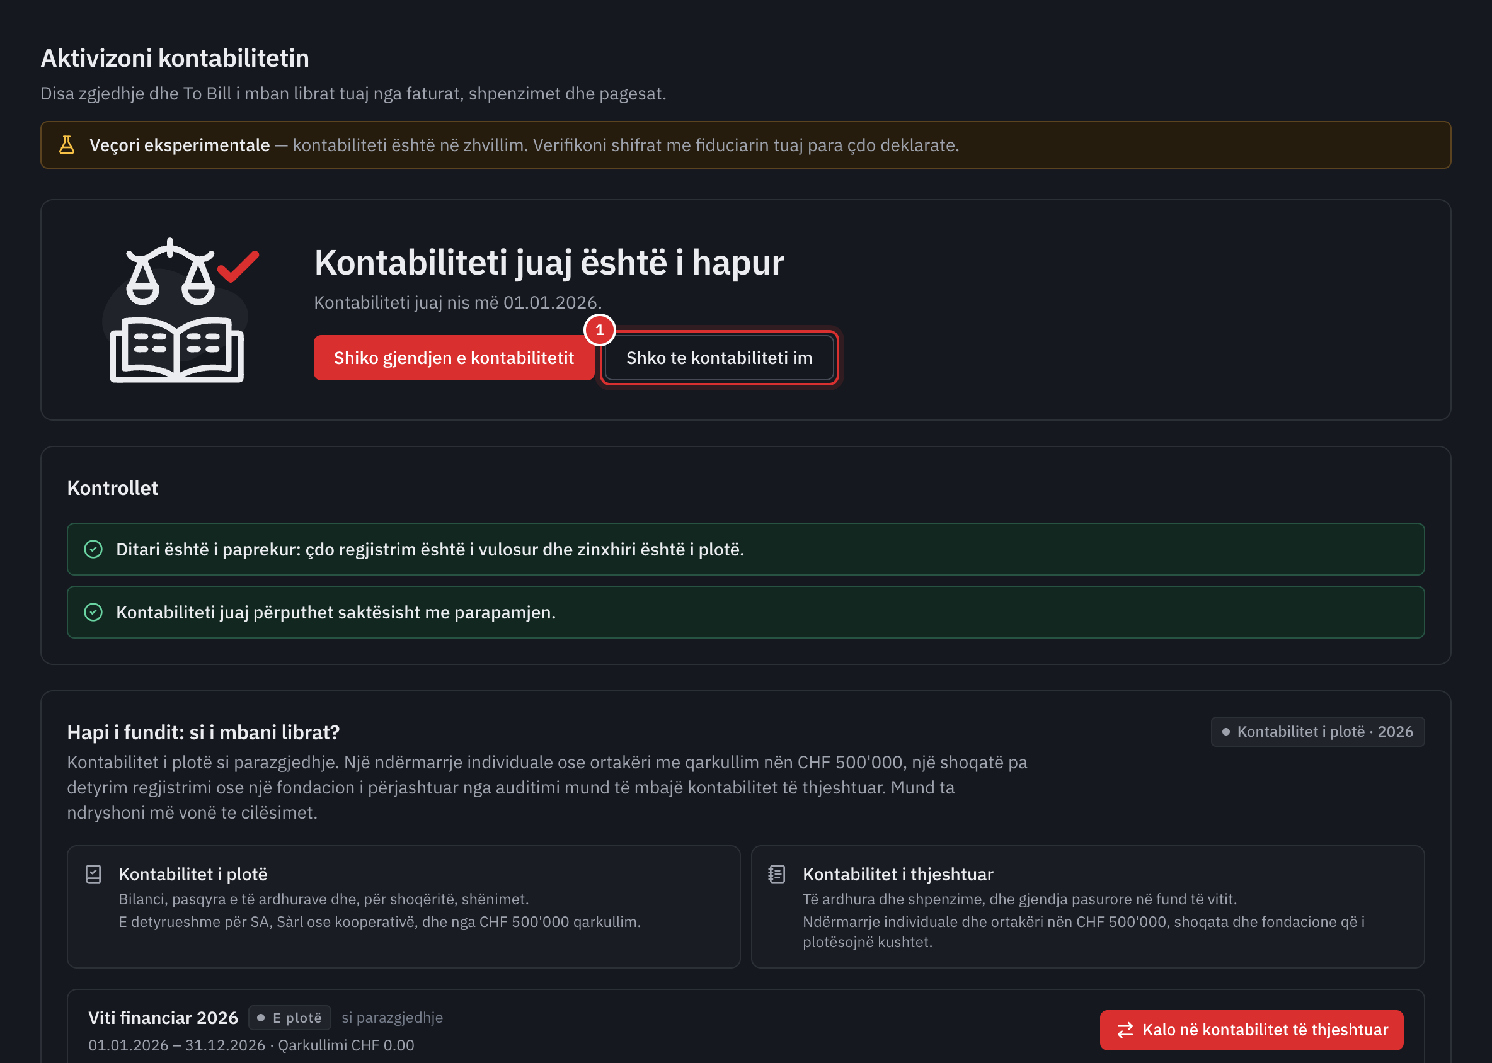Screen dimensions: 1492x1063
Task: Click row "Kontabiliteti juaj përputhet saktësisht me parapamjen."
Action: tap(745, 612)
